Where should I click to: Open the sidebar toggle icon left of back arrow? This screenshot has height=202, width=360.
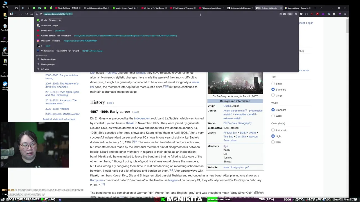tap(11, 14)
